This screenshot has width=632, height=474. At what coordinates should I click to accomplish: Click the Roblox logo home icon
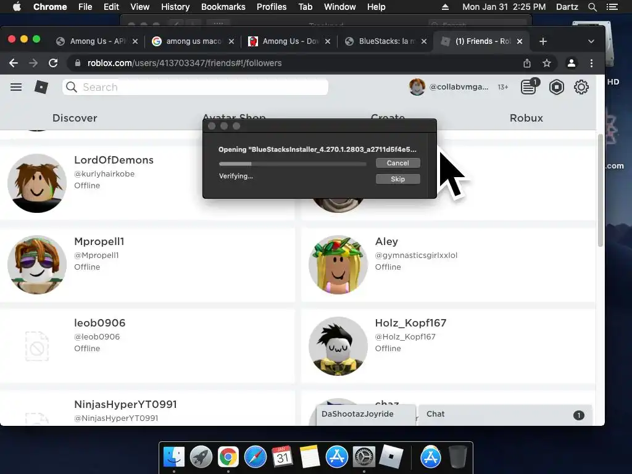click(x=41, y=87)
